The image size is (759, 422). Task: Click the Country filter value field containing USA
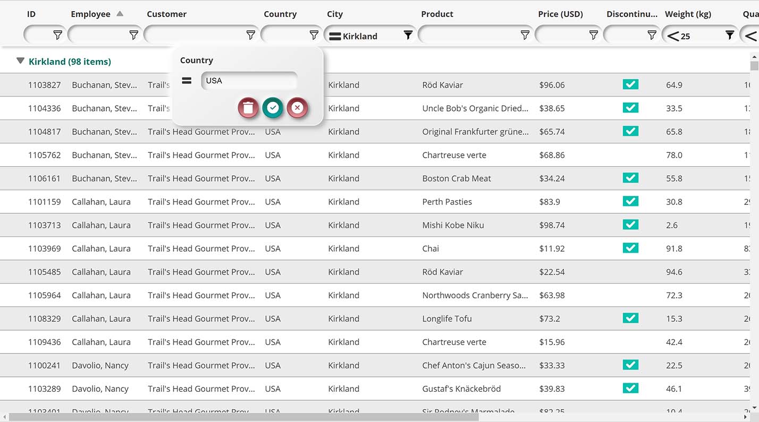pos(249,81)
